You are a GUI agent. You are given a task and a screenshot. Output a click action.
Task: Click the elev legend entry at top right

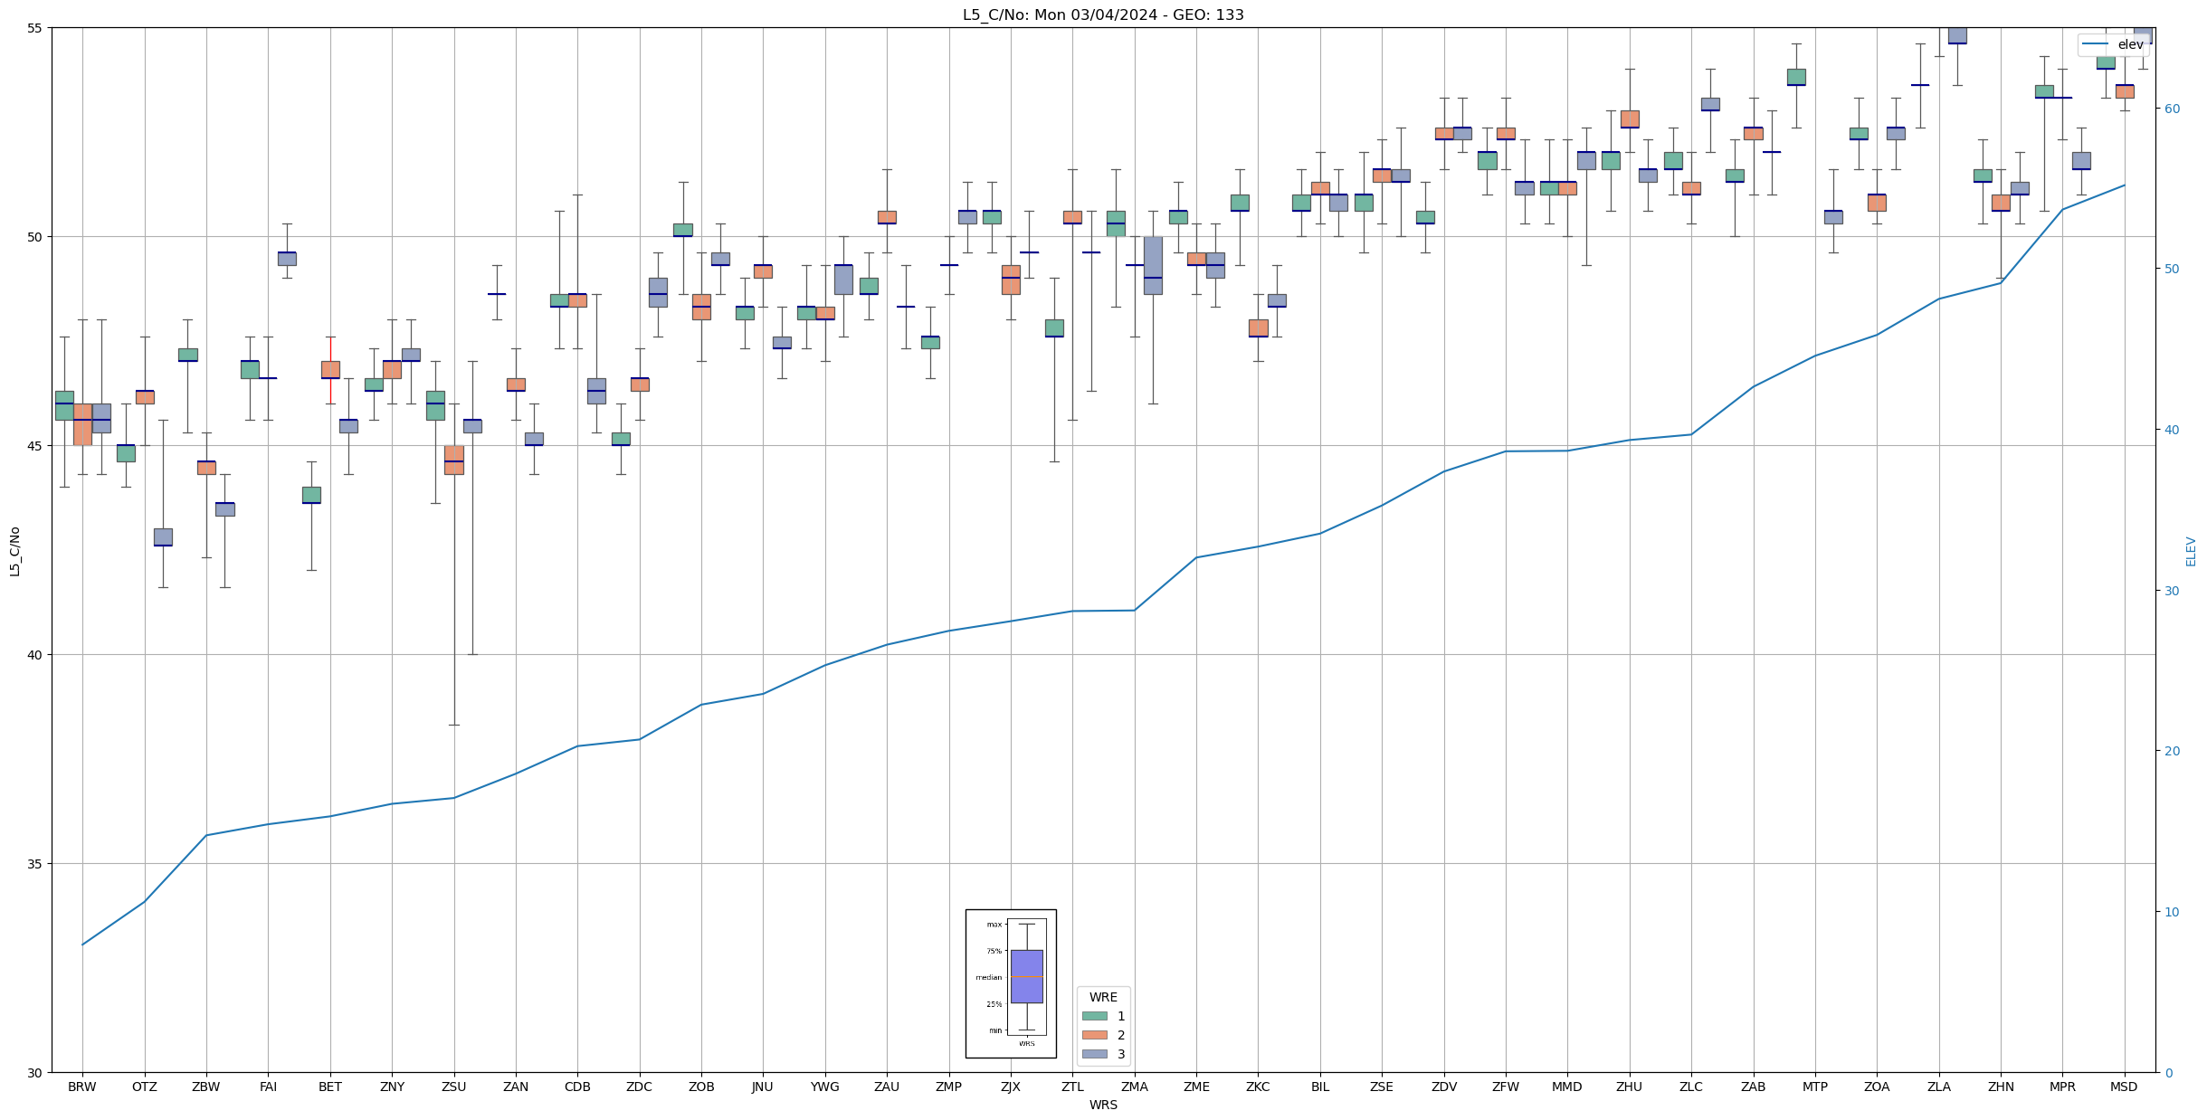[2113, 44]
